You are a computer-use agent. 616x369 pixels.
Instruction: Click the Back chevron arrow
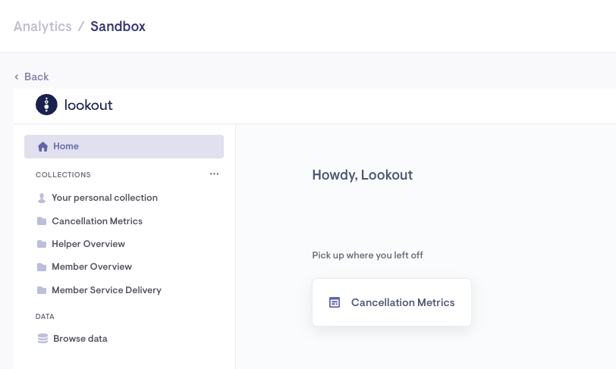(x=17, y=77)
